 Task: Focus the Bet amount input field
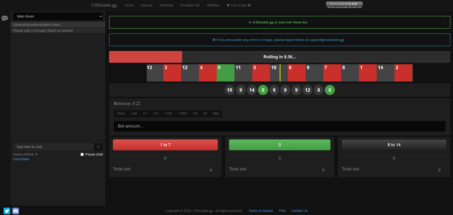[x=279, y=126]
